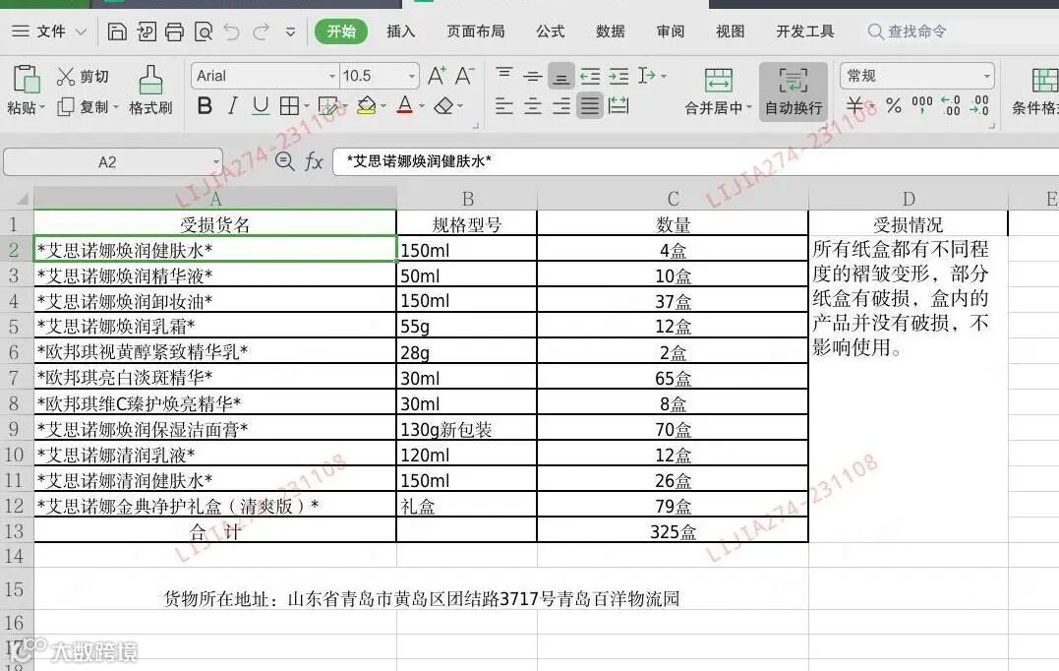Align text to bottom of cell

click(560, 77)
